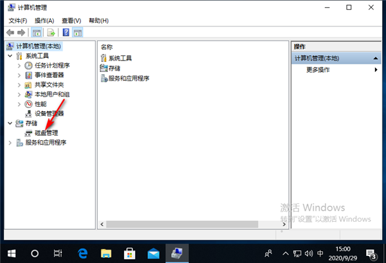Click the 名称 column header
This screenshot has height=263, width=386.
[107, 47]
